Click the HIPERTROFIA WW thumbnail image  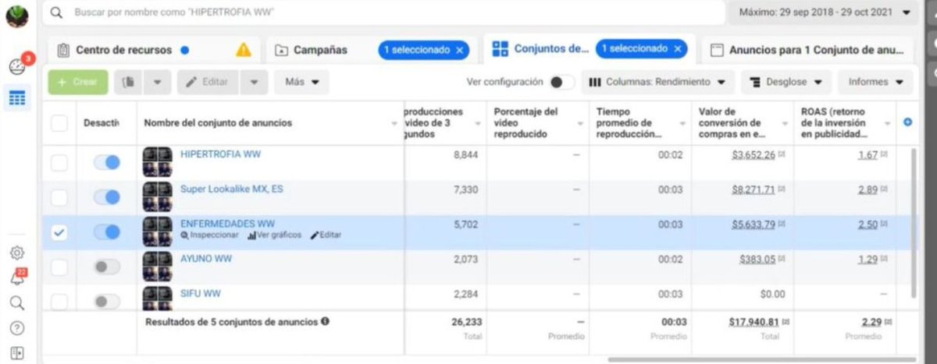click(x=157, y=162)
